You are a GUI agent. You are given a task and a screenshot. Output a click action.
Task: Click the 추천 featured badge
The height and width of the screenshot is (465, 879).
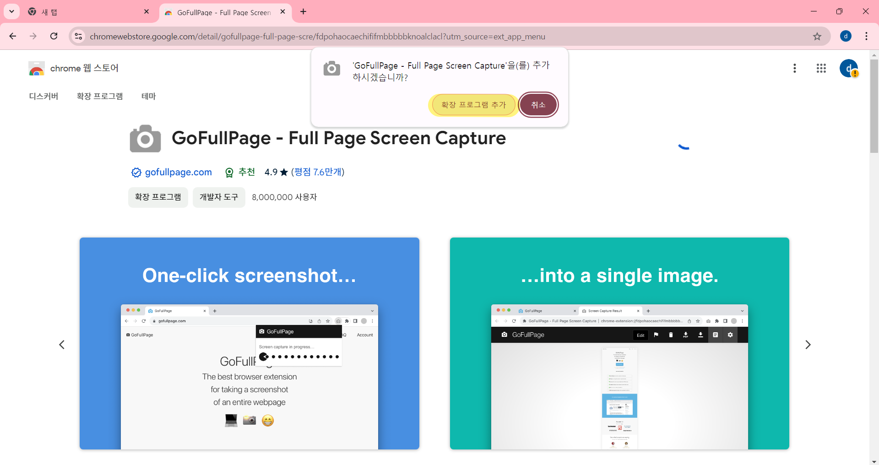click(240, 172)
